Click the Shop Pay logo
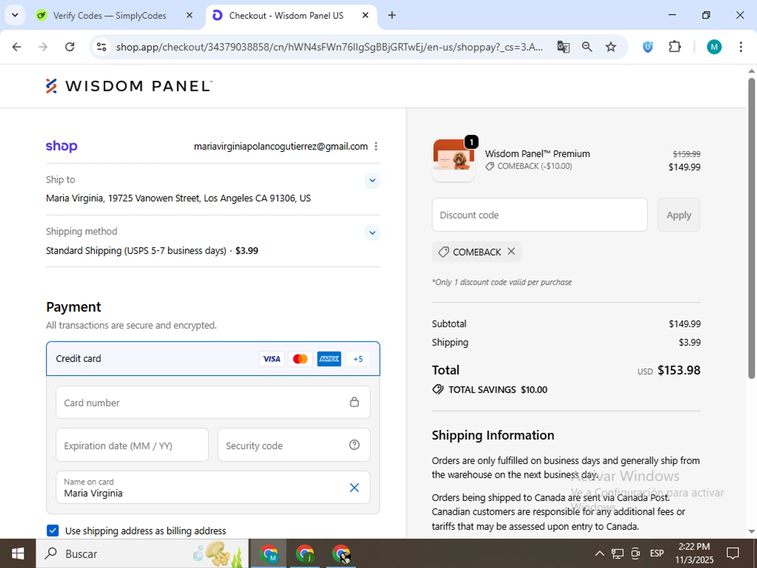Screen dimensions: 757x568 point(62,146)
